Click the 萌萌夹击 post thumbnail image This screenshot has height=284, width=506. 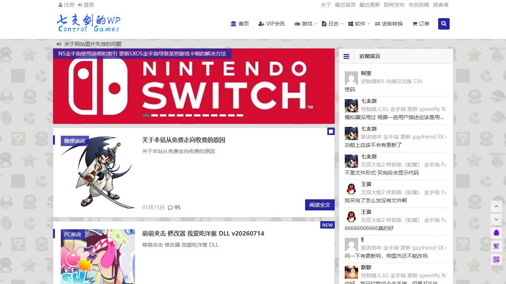pos(98,257)
